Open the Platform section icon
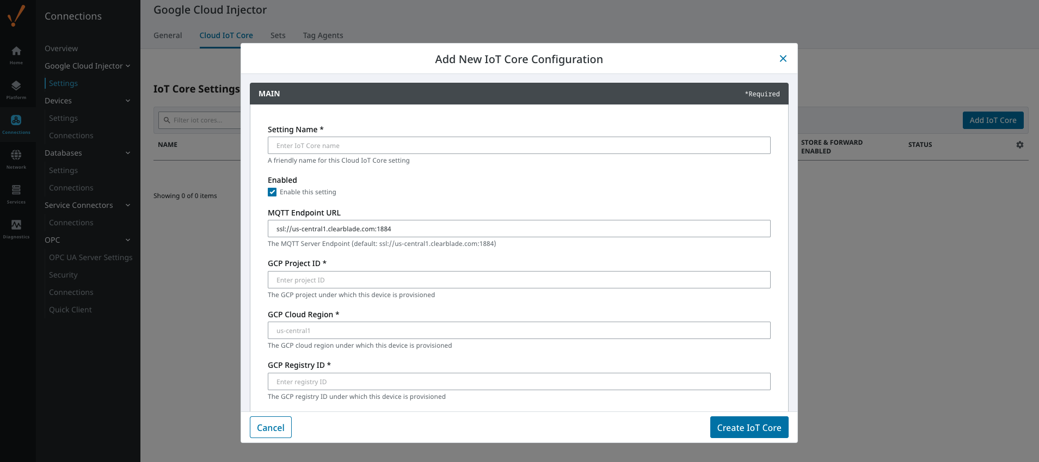Viewport: 1039px width, 462px height. click(16, 86)
